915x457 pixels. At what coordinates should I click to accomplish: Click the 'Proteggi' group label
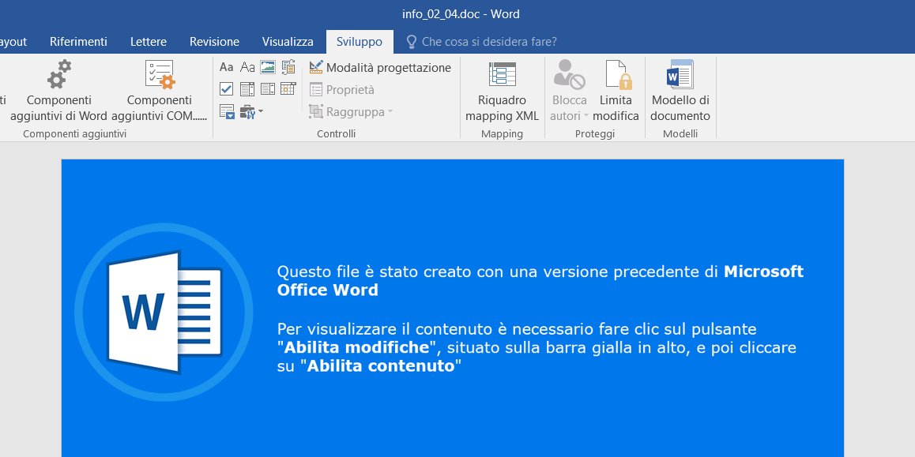coord(595,134)
